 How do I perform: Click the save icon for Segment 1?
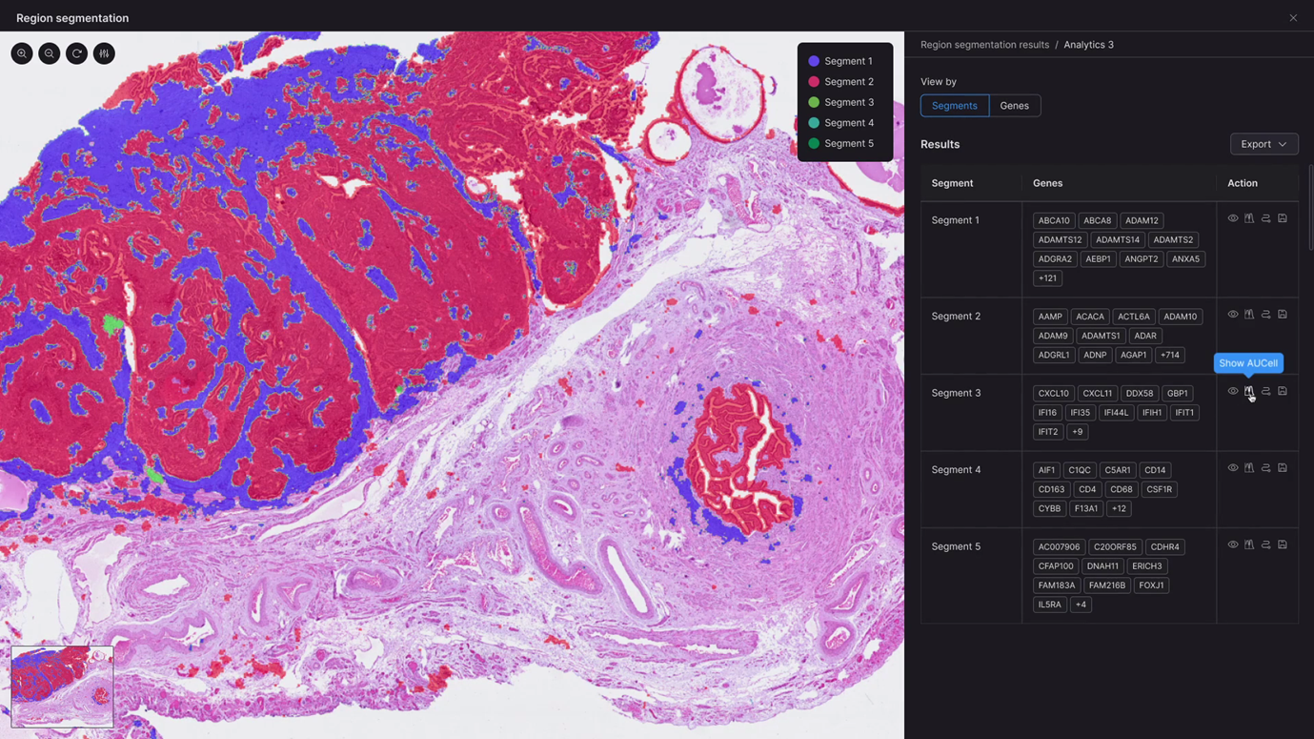(x=1283, y=218)
